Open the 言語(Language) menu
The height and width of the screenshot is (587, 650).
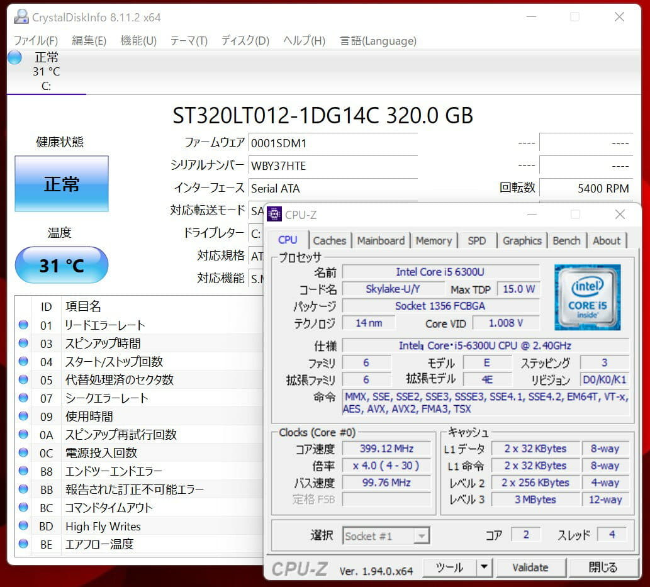click(378, 41)
